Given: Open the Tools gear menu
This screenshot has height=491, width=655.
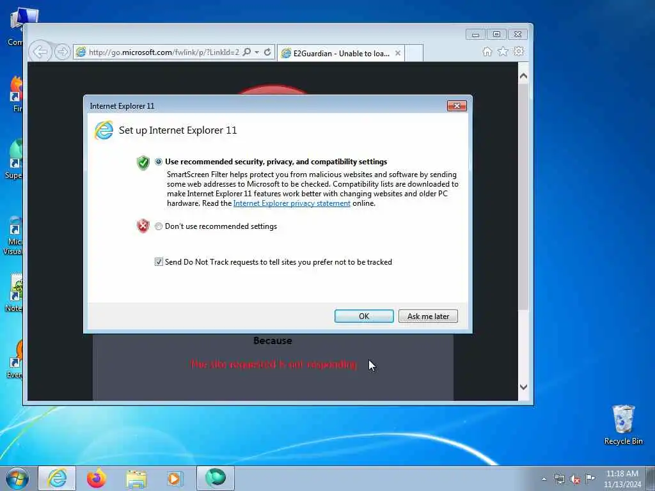Looking at the screenshot, I should pyautogui.click(x=519, y=51).
